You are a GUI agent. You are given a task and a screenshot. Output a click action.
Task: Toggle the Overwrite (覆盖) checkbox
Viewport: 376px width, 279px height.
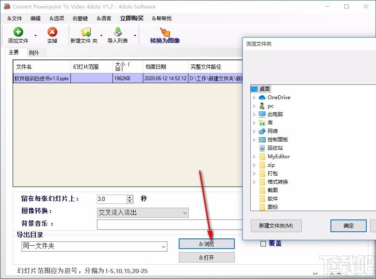click(x=263, y=244)
